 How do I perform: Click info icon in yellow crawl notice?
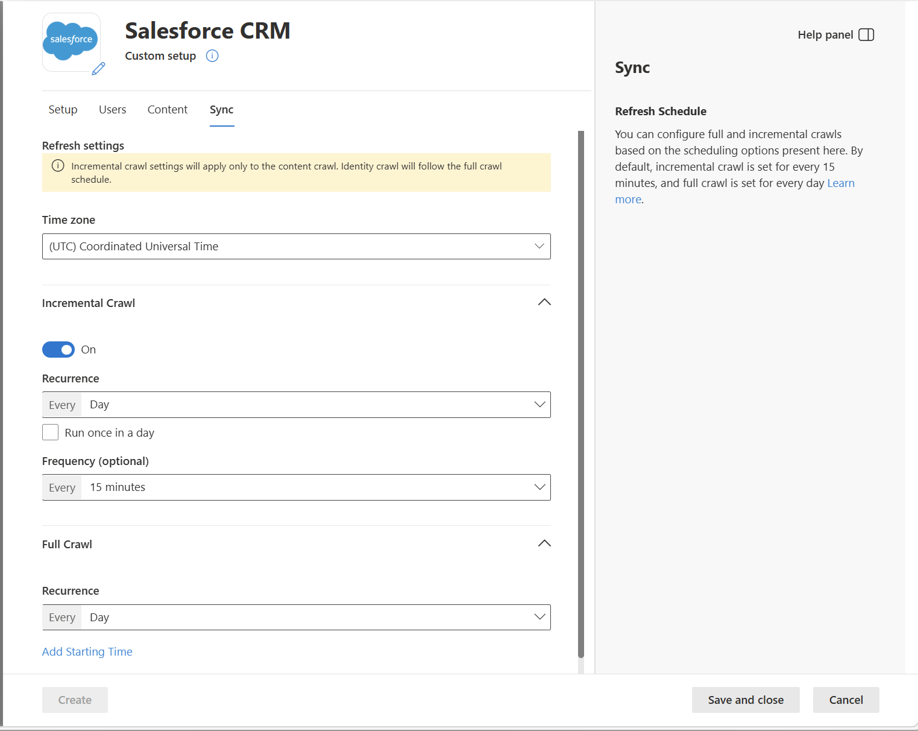click(x=58, y=166)
